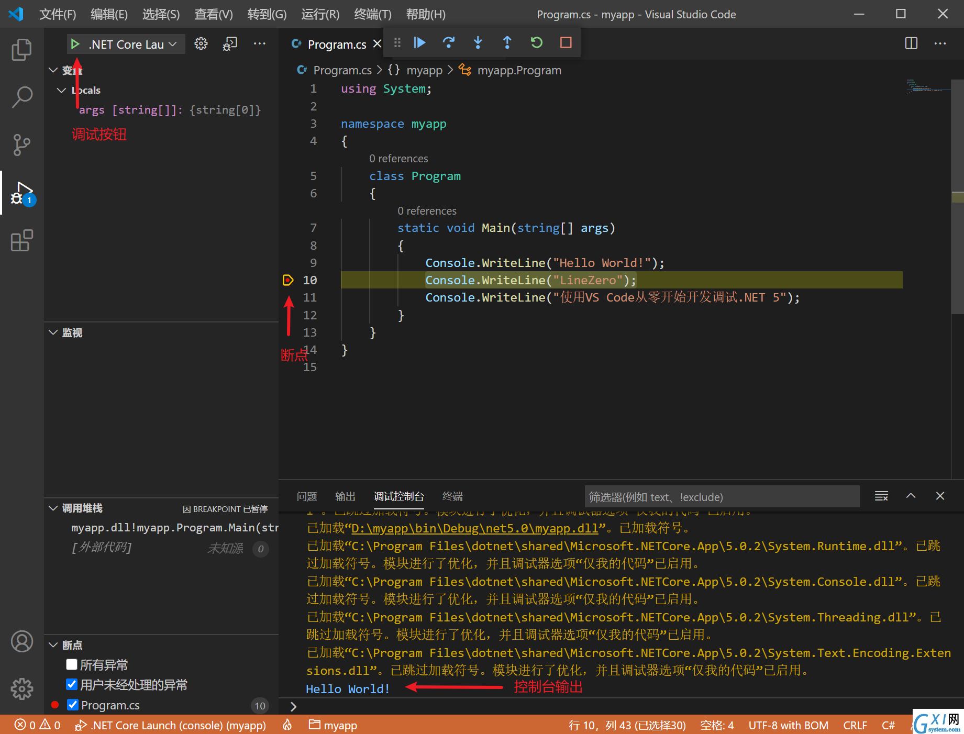This screenshot has width=964, height=734.
Task: Clear the debug console output
Action: (x=882, y=496)
